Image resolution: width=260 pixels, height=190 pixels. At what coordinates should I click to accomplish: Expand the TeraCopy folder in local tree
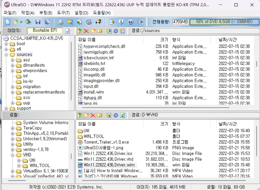click(x=13, y=128)
